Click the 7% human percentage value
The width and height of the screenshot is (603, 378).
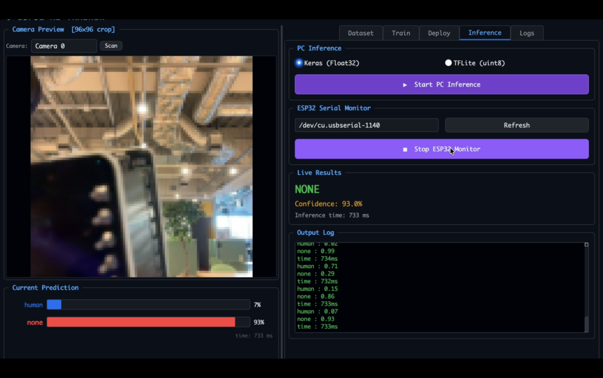pos(257,304)
